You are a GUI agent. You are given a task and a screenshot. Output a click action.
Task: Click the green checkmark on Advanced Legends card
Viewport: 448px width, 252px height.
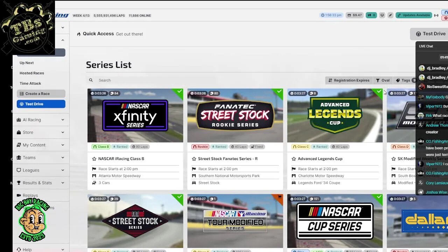point(379,92)
